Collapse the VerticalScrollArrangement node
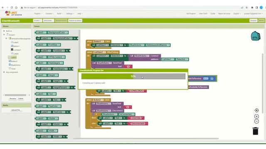The height and width of the screenshot is (149, 266). (x=6, y=38)
